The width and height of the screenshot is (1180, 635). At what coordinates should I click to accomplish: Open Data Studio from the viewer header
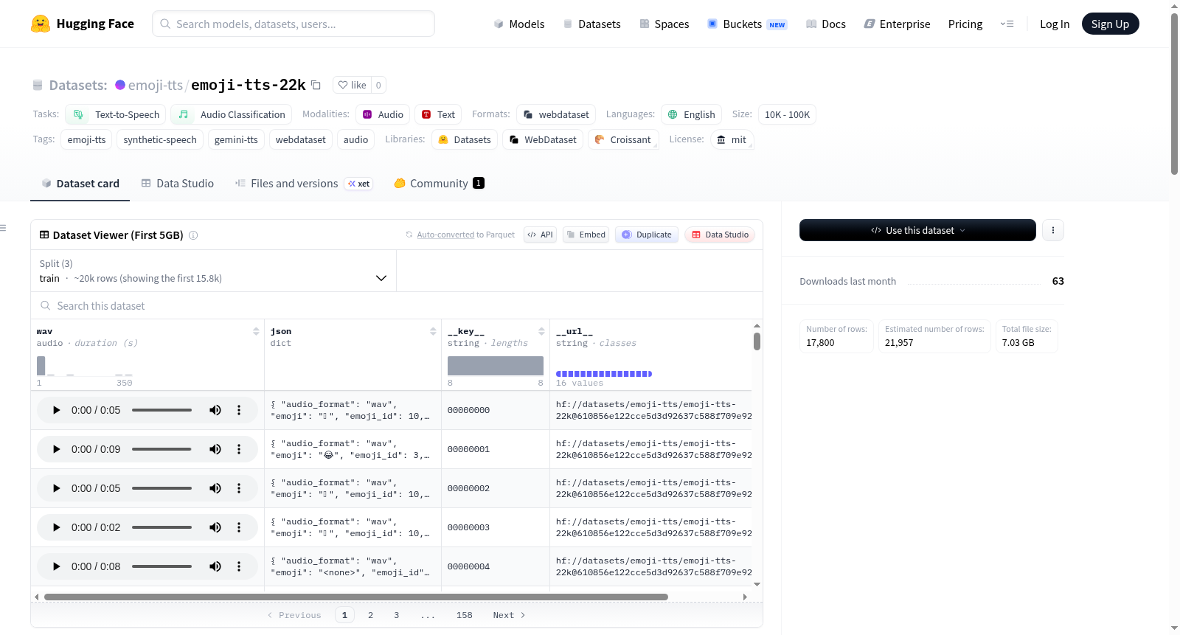720,235
